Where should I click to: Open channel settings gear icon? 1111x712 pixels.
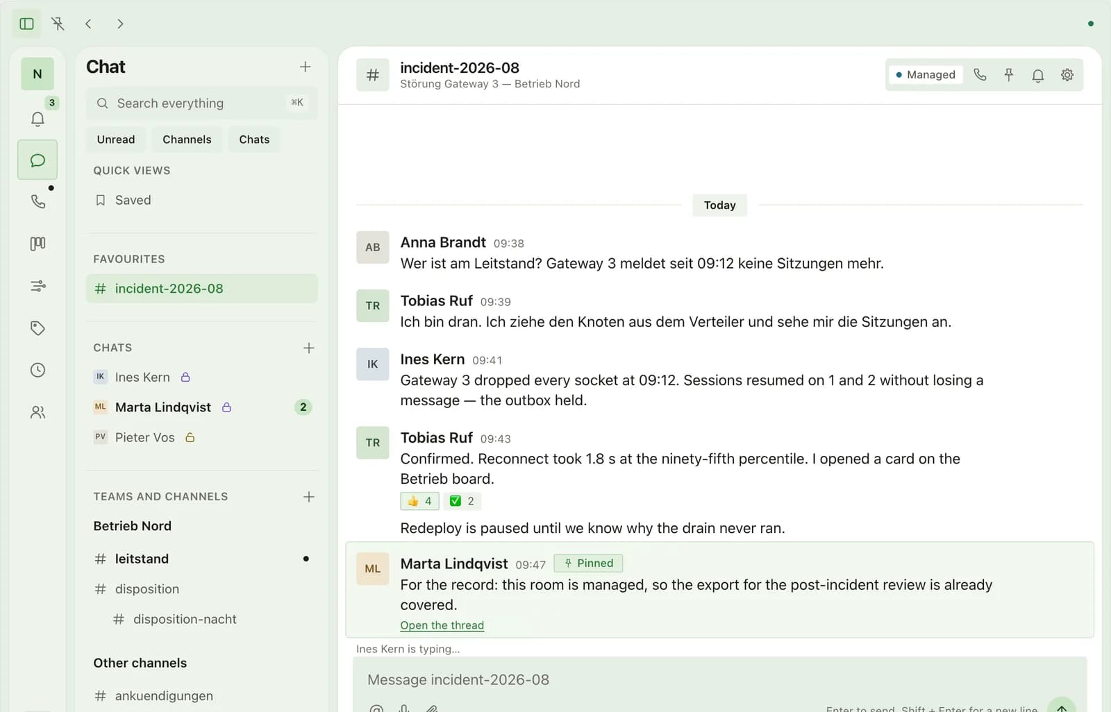1067,74
